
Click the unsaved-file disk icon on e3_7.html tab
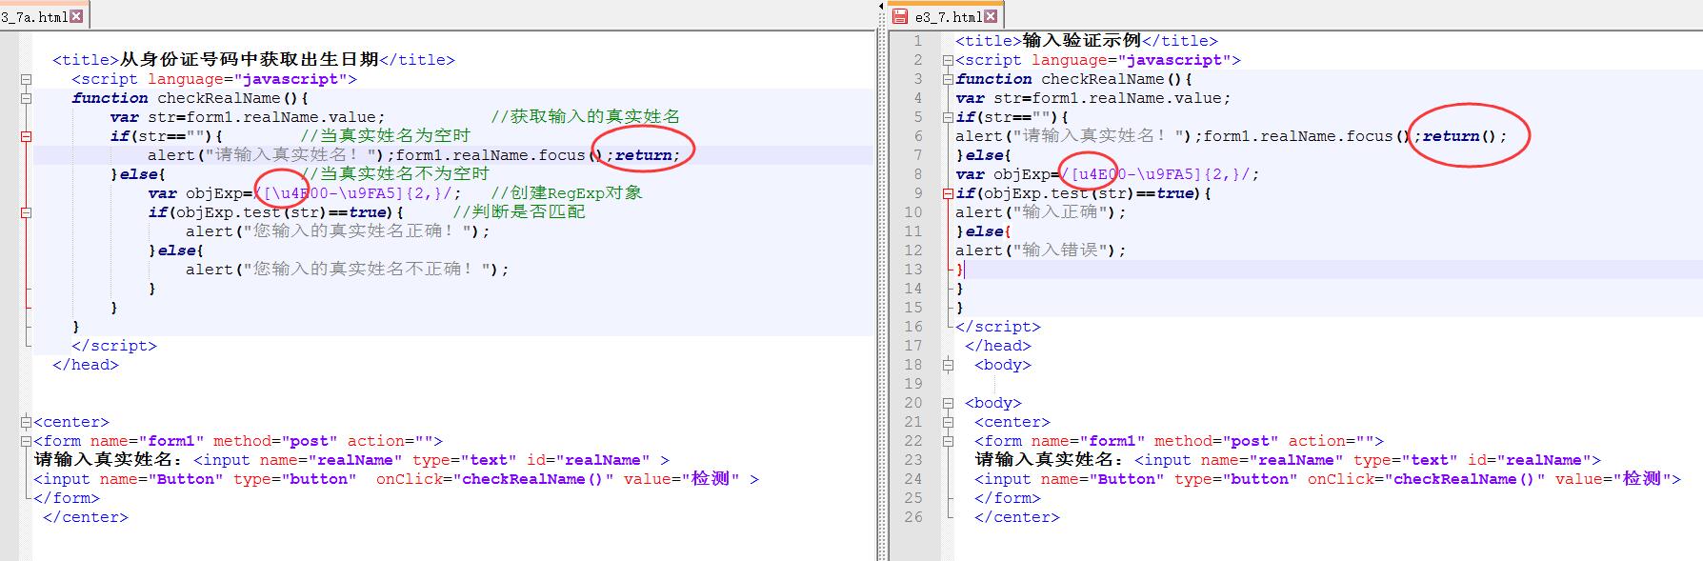pyautogui.click(x=900, y=16)
